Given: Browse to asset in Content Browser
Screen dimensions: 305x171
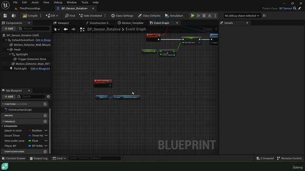Looking at the screenshot, I should (14, 16).
